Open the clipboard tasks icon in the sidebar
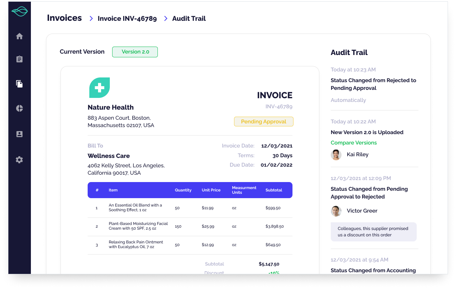Screen dimensions: 456x289 coord(19,59)
